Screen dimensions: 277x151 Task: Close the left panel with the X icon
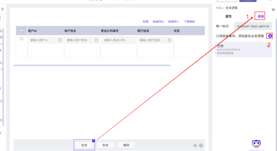[2, 9]
